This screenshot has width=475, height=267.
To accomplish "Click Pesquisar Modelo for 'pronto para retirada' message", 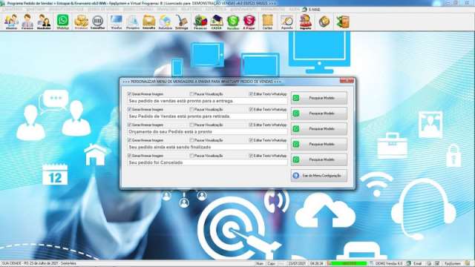I will pyautogui.click(x=319, y=113).
